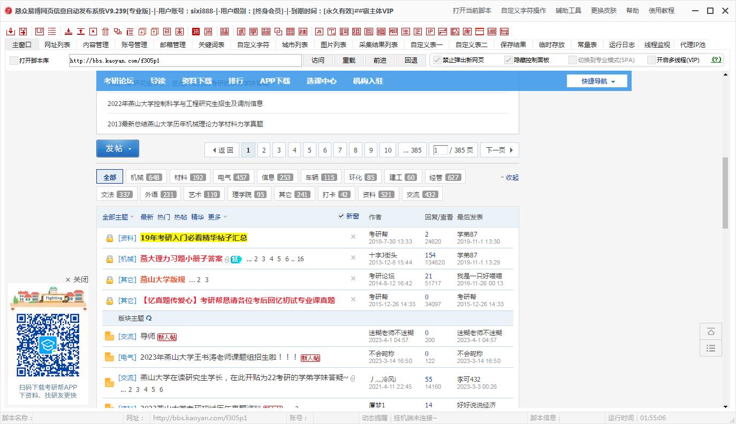Click the import script icon with down arrow

coord(11,32)
